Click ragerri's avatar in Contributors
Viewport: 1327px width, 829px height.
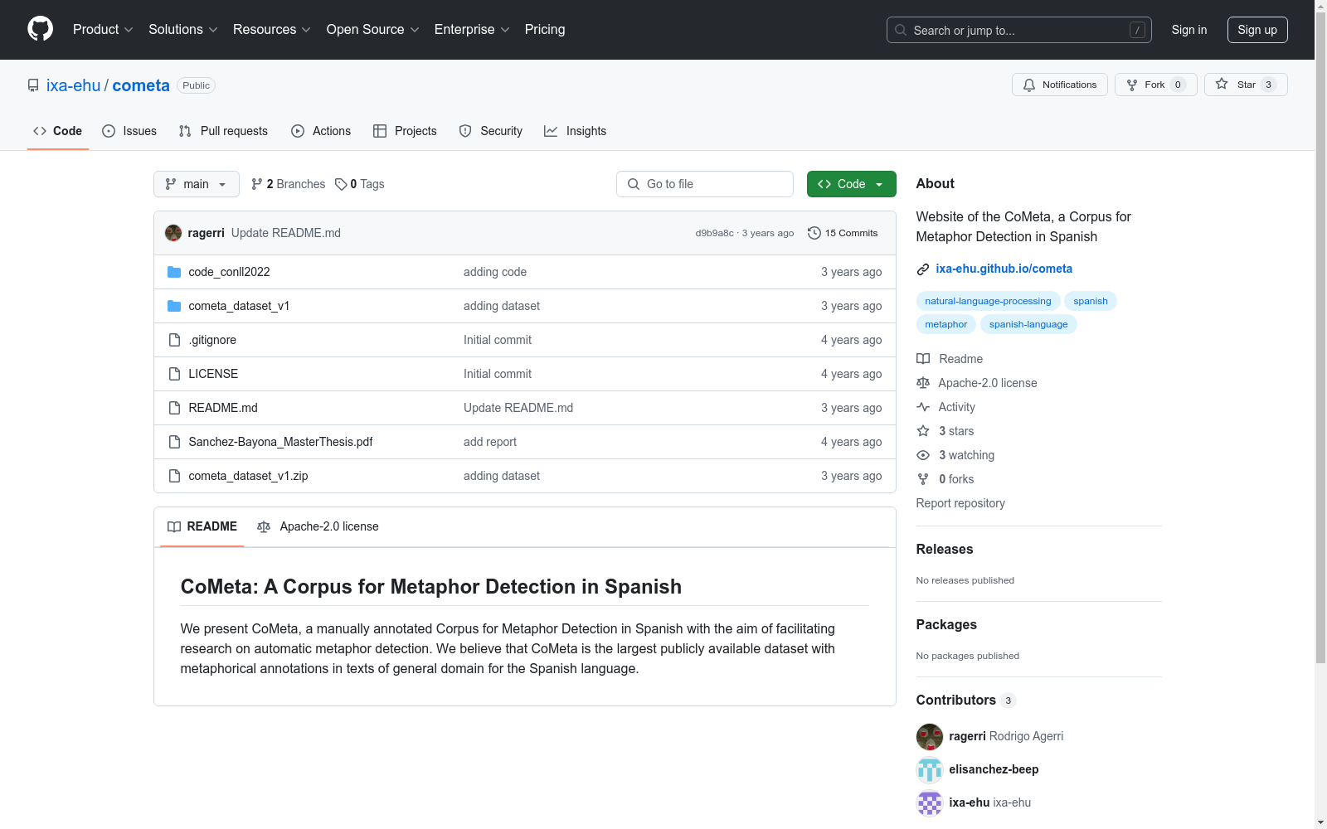point(930,736)
